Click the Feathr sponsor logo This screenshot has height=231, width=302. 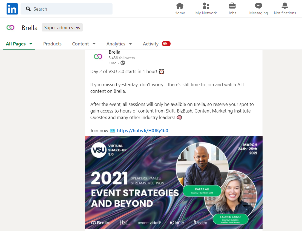pyautogui.click(x=200, y=223)
